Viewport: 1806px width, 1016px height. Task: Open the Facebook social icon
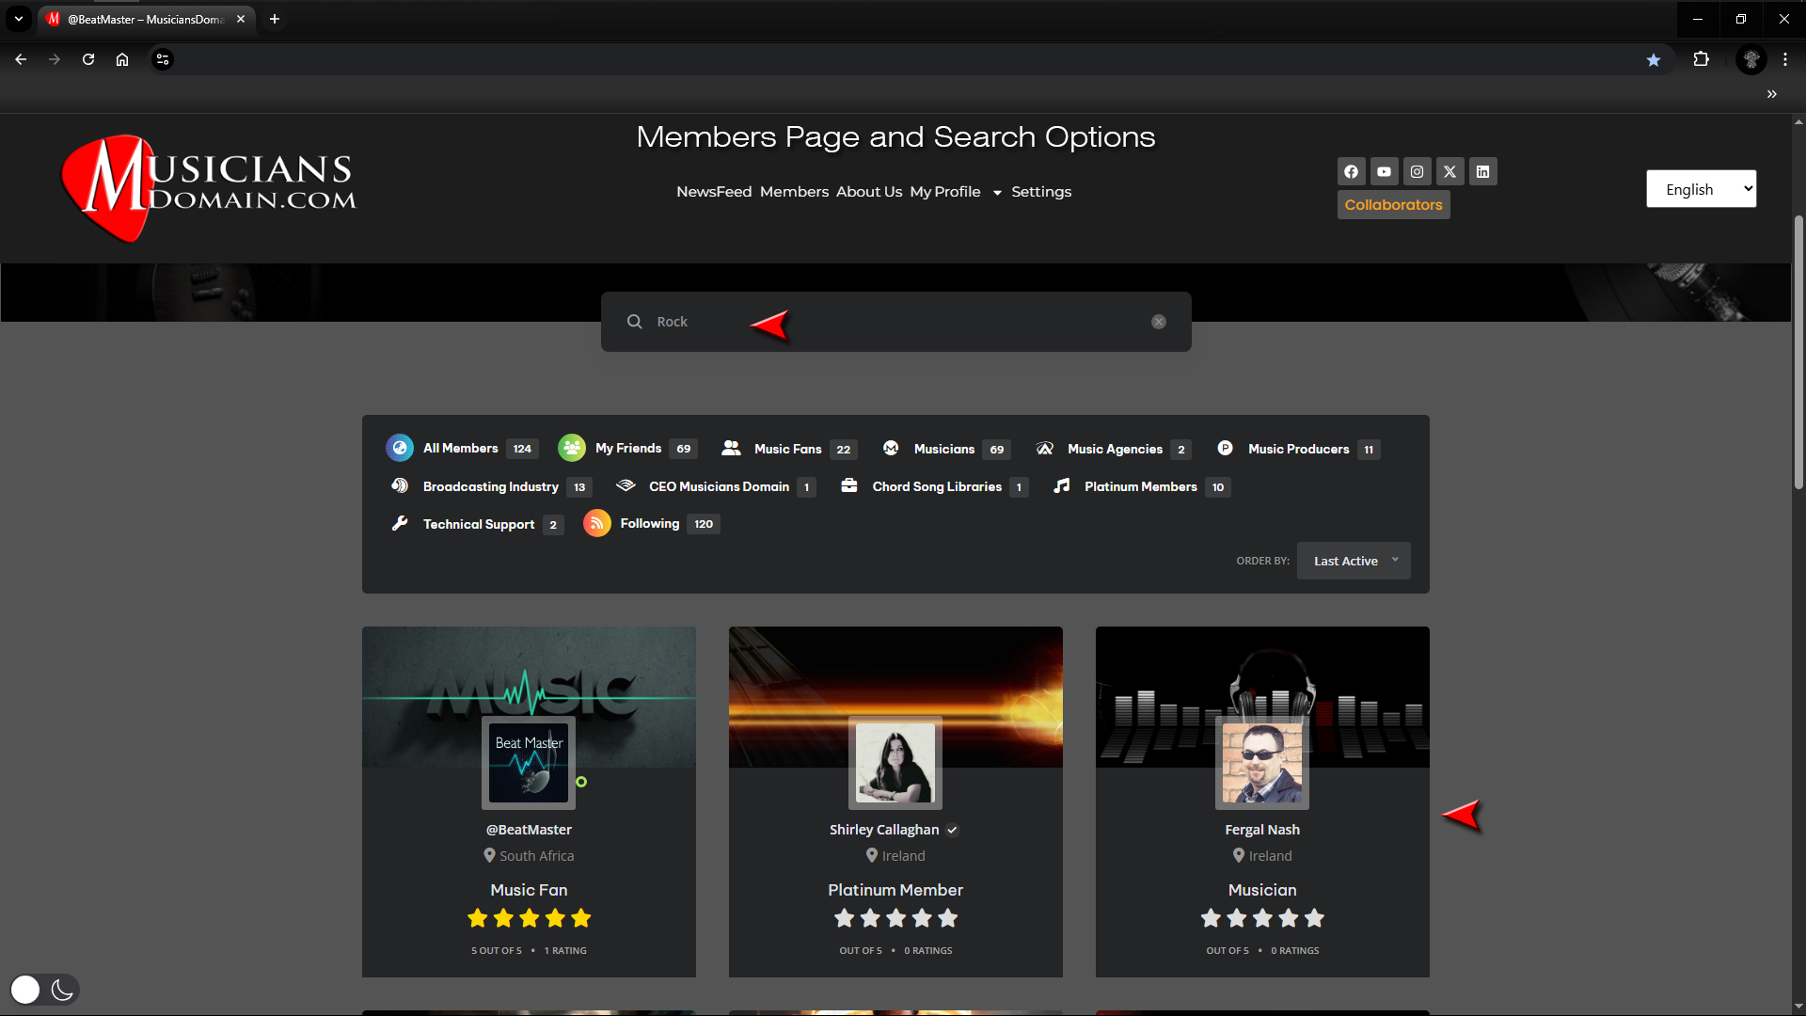pyautogui.click(x=1351, y=171)
